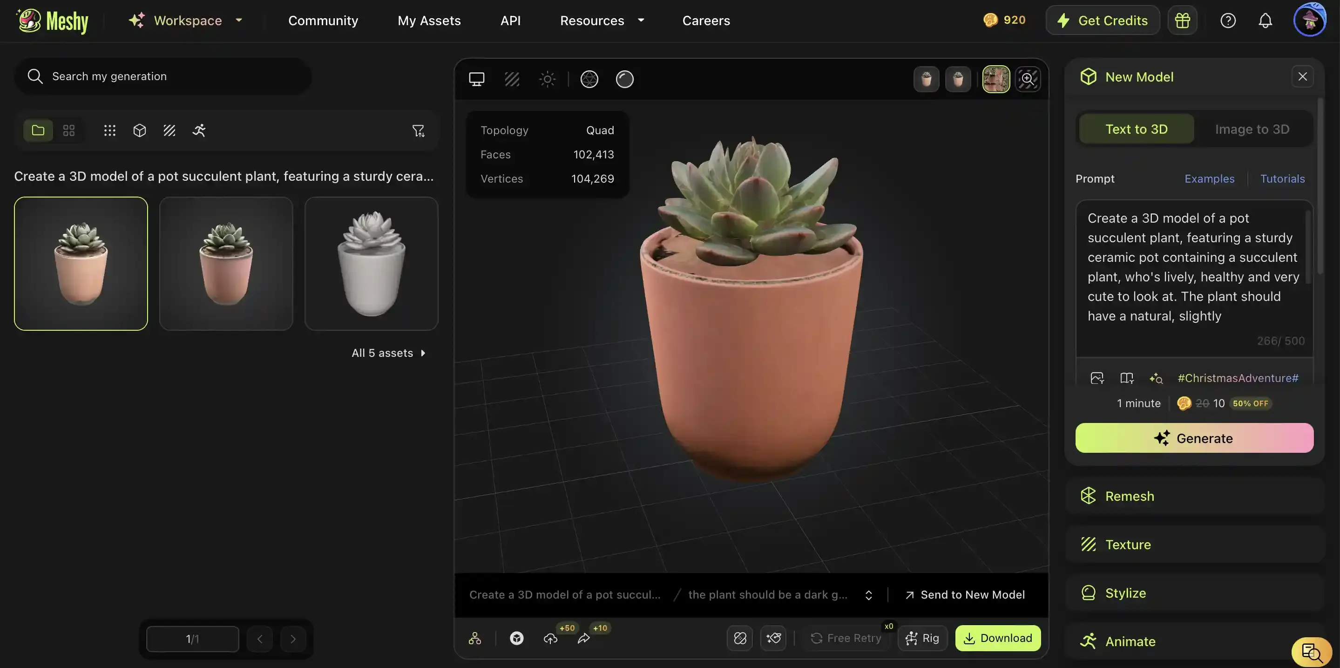Viewport: 1340px width, 668px height.
Task: Switch to folder view mode toggle
Action: (38, 130)
